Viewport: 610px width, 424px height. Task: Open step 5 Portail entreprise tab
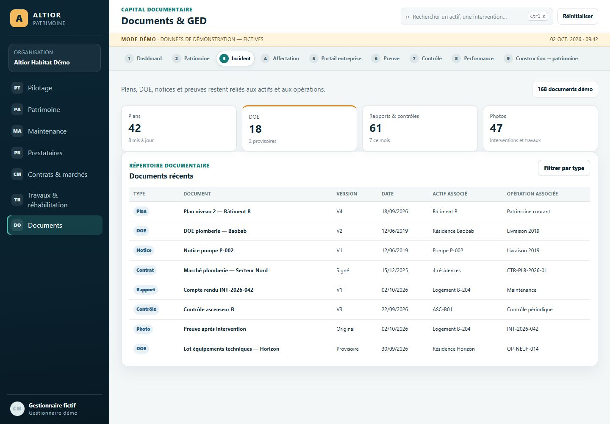(335, 59)
